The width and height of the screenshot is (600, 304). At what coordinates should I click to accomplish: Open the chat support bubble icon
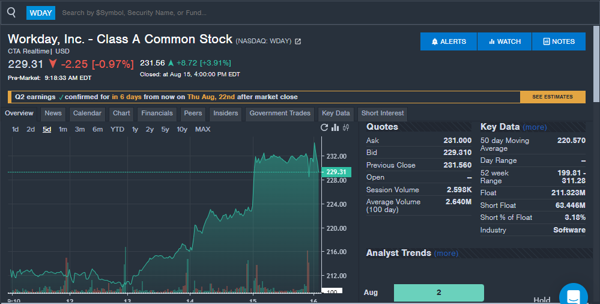pos(574,296)
